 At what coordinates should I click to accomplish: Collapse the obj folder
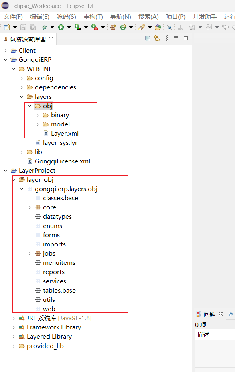coord(30,106)
